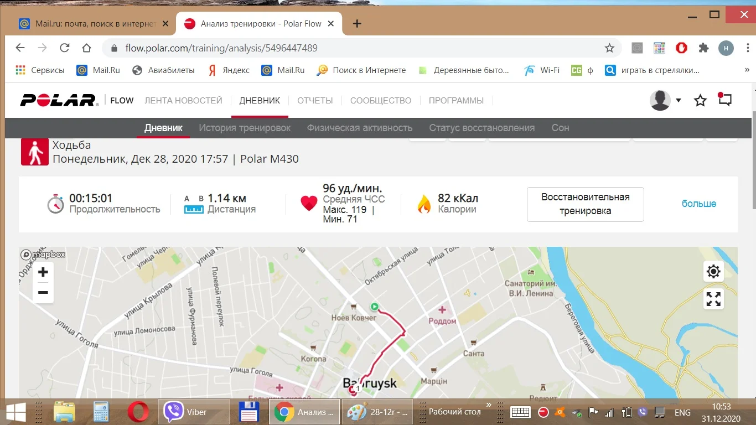Bookmark this page with the address bar star

click(x=609, y=48)
